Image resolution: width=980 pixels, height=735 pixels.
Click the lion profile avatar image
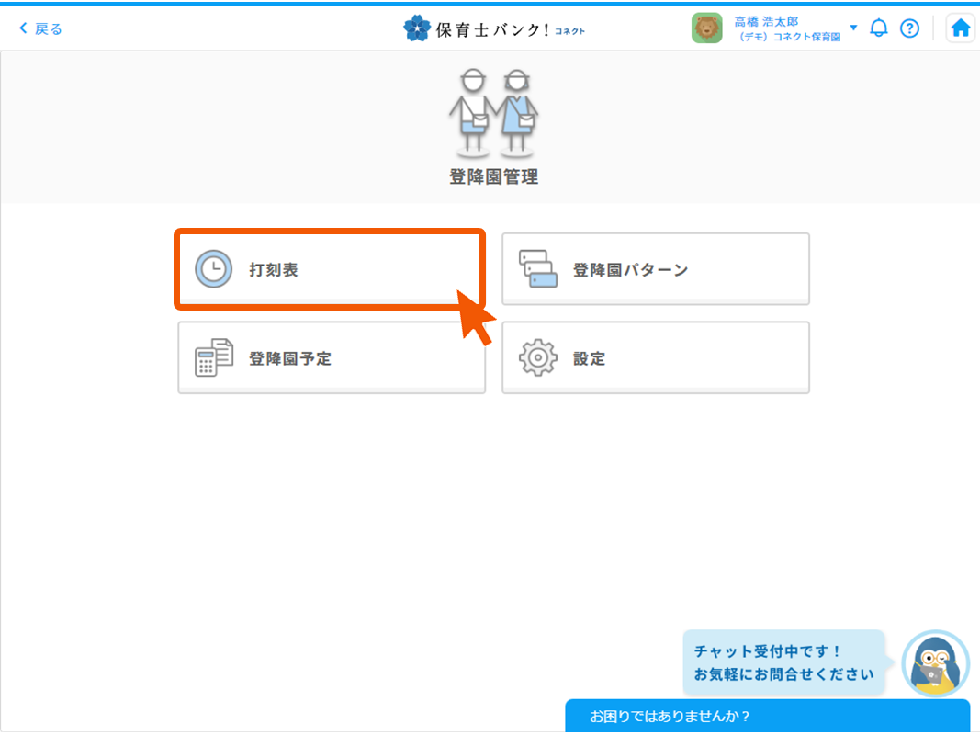(707, 28)
